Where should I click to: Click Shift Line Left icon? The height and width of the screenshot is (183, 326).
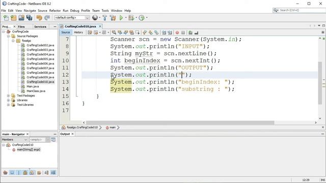[x=164, y=33]
